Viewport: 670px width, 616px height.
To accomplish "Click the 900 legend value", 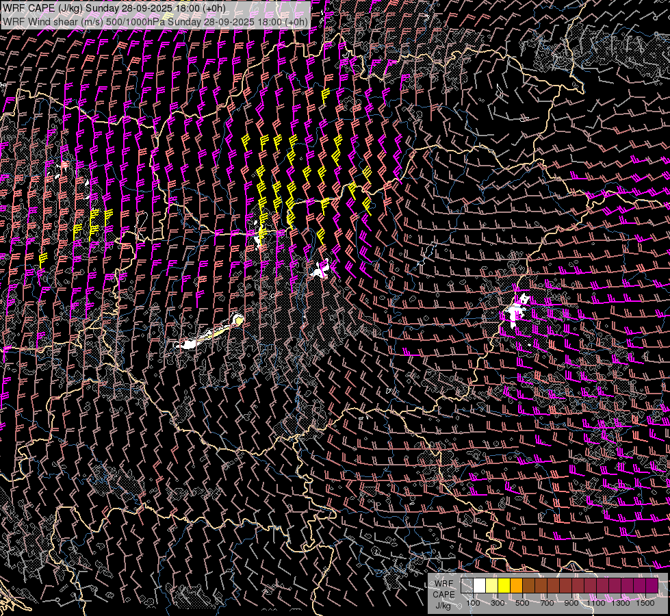I will click(571, 603).
